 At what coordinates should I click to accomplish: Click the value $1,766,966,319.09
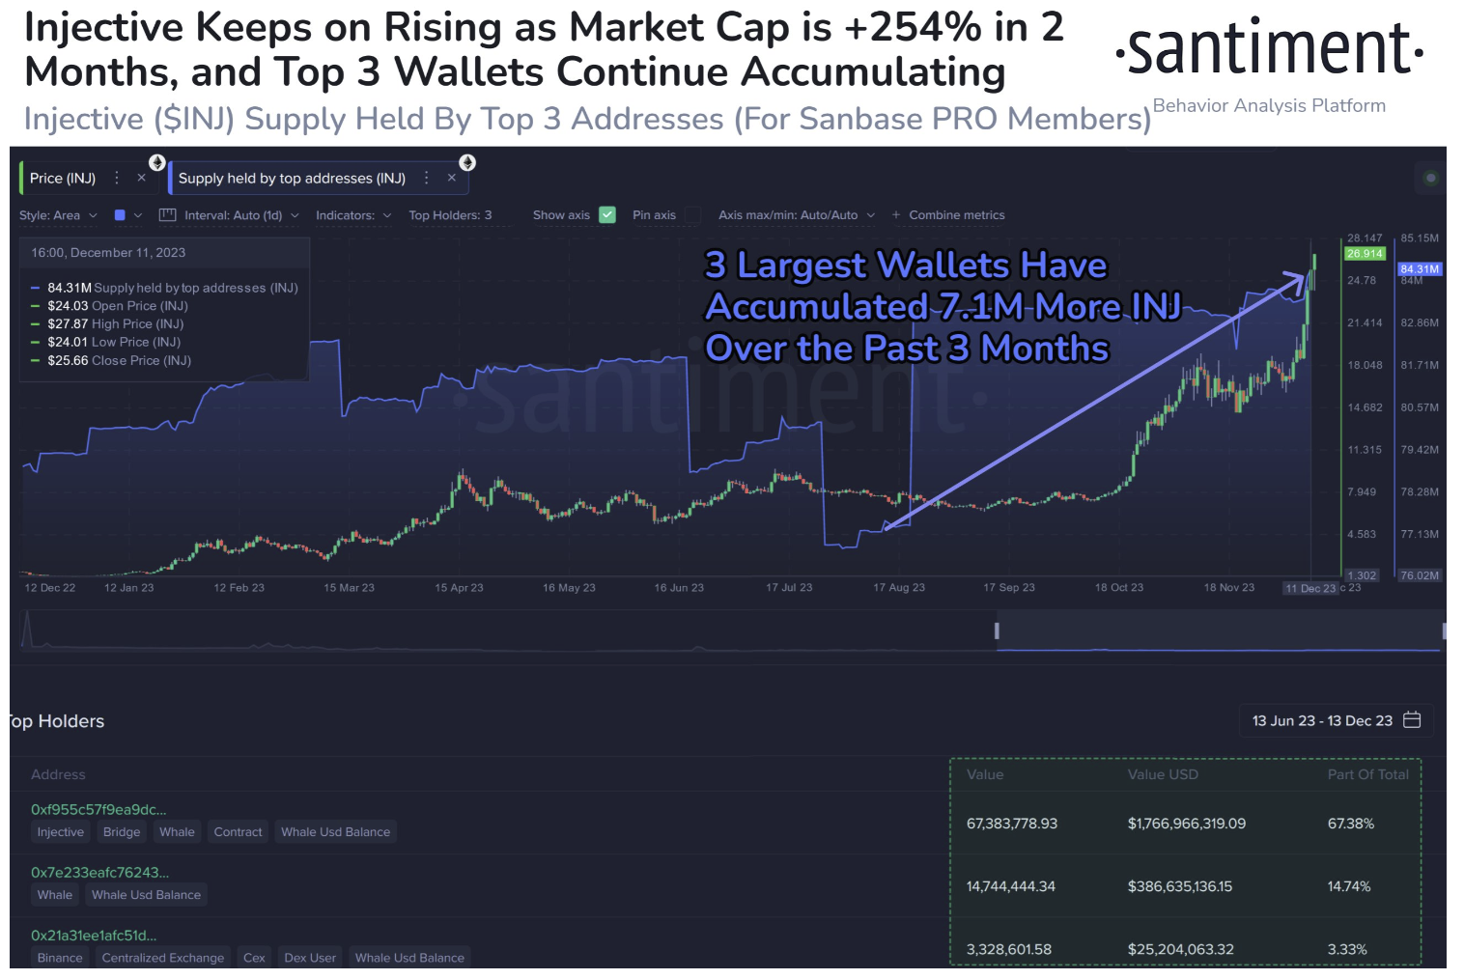point(1187,824)
